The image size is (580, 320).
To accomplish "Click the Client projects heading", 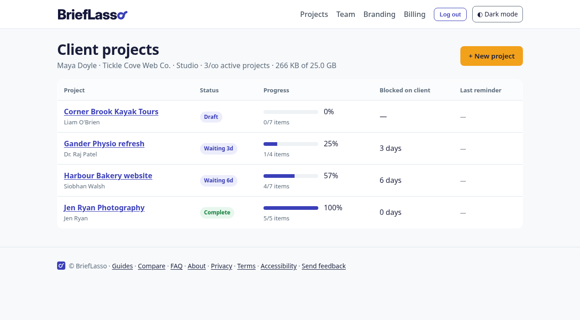I will (108, 49).
